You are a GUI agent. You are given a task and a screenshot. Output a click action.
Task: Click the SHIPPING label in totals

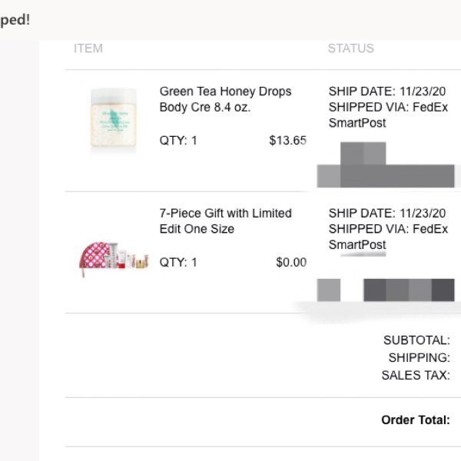(420, 358)
